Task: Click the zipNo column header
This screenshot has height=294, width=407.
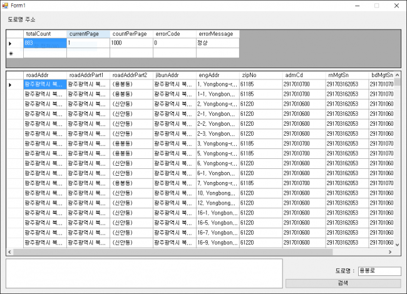Action: point(260,75)
